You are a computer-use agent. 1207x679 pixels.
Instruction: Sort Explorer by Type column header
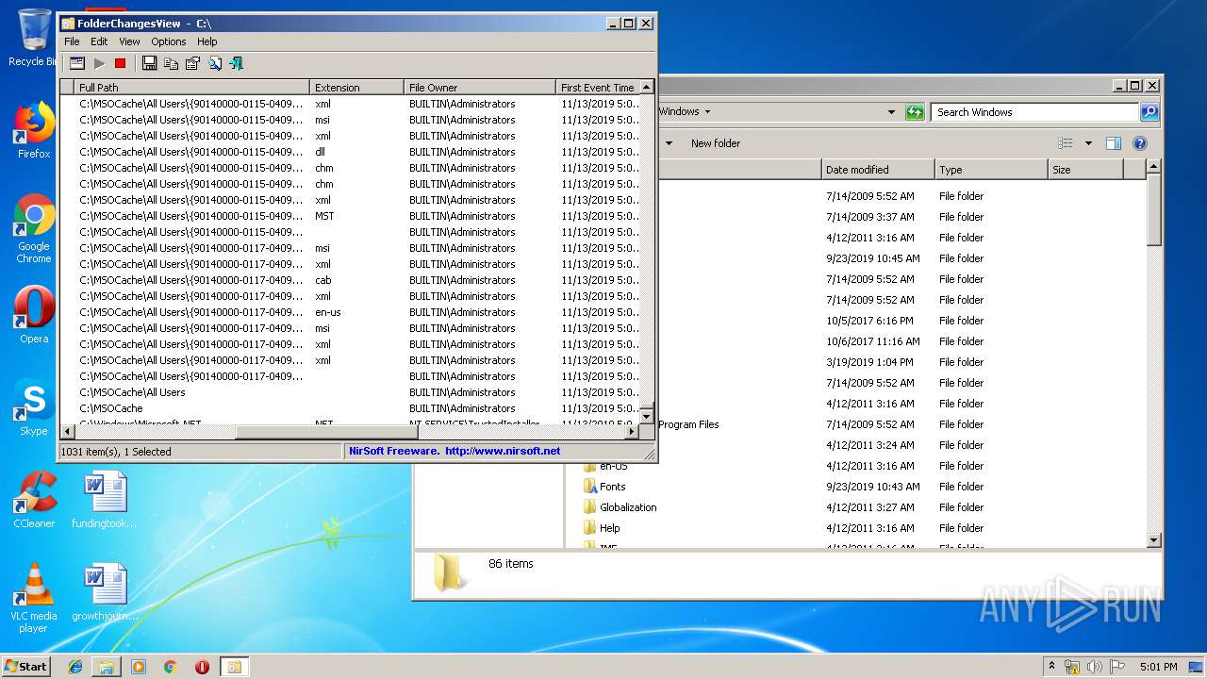point(991,170)
